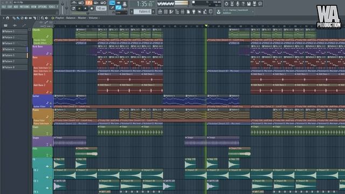Screen dimensions: 345x194
Task: Click the record button
Action: 92,9
